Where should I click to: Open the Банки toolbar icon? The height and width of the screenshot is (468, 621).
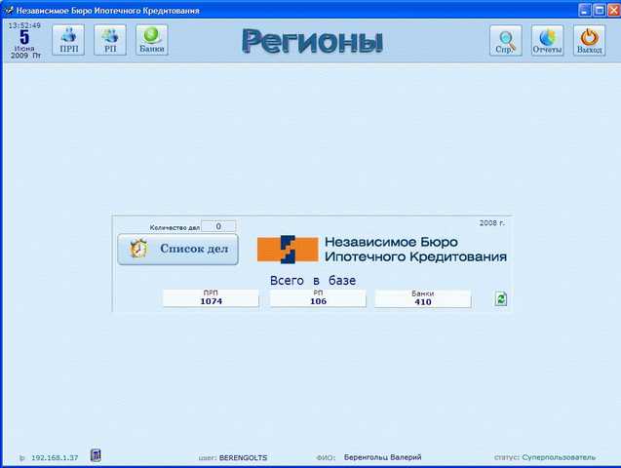point(152,40)
